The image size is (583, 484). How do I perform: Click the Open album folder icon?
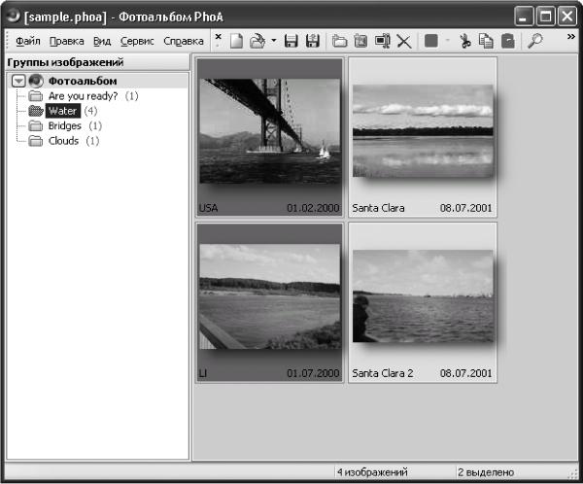(257, 41)
